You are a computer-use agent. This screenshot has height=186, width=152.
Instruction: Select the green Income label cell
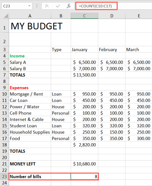(x=30, y=56)
